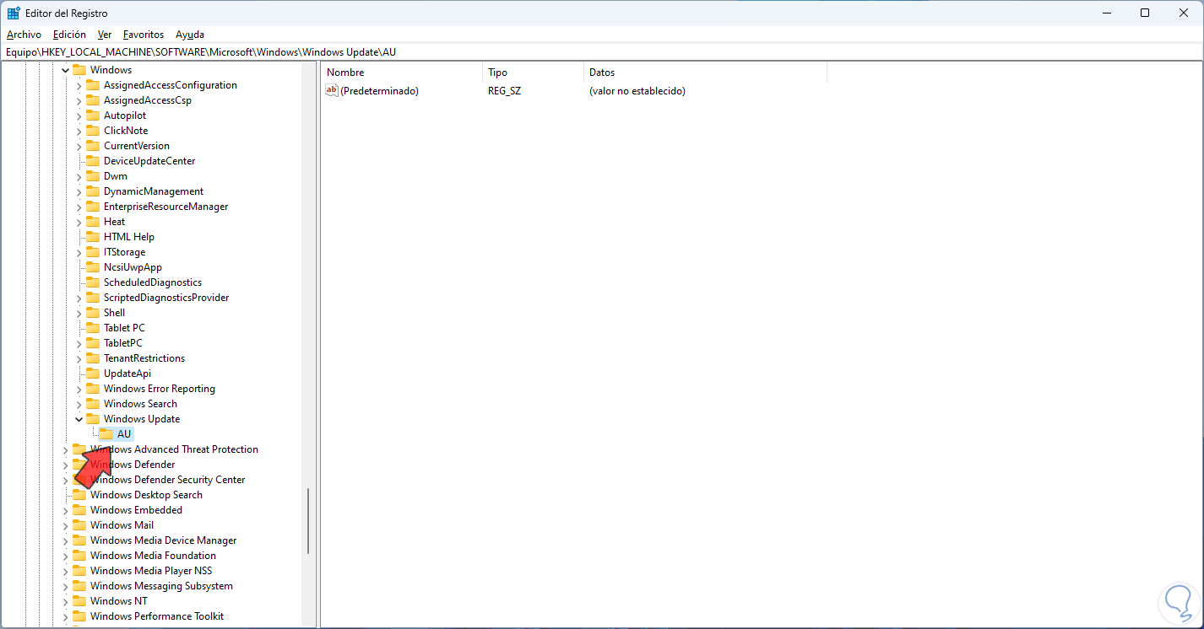Expand the Windows Performance Toolkit key

(66, 616)
